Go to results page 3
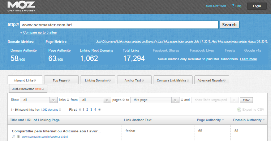This screenshot has height=141, width=271. tap(91, 110)
